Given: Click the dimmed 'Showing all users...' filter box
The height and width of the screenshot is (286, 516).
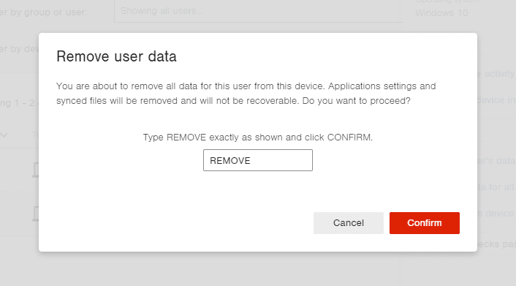Looking at the screenshot, I should [259, 11].
